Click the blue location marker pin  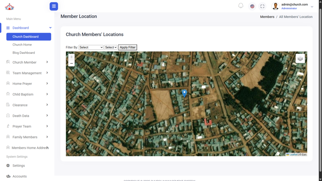185,93
